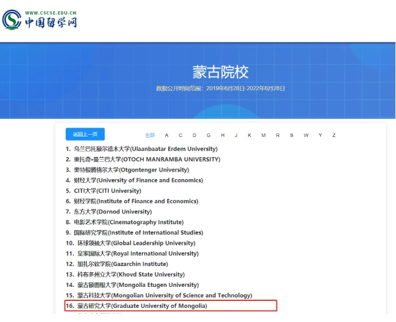
Task: Open Cinematography Institute entry
Action: (x=125, y=222)
